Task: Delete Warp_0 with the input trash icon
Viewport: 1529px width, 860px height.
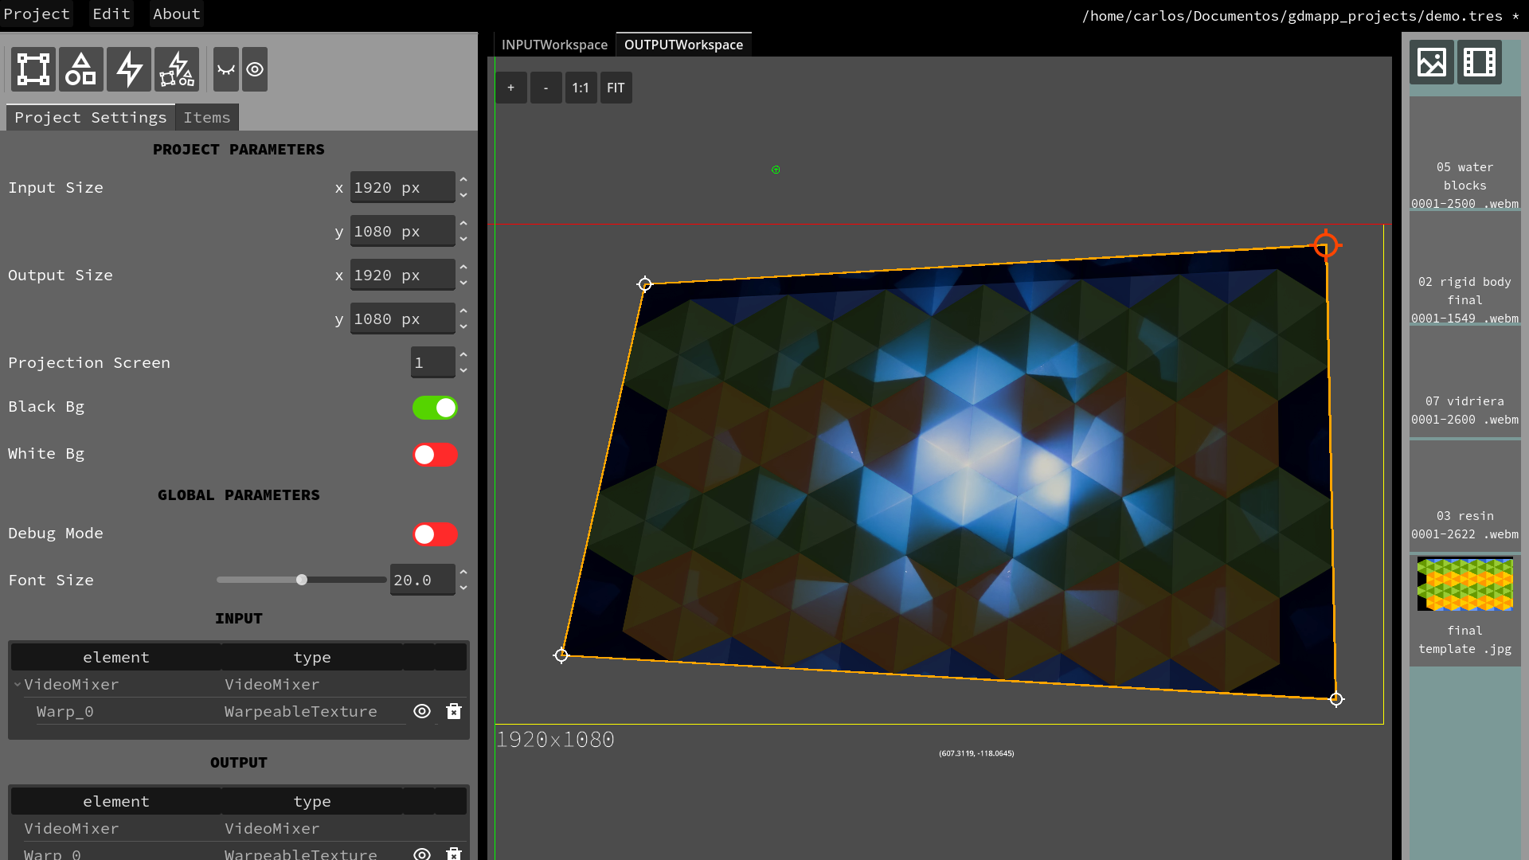Action: (x=454, y=711)
